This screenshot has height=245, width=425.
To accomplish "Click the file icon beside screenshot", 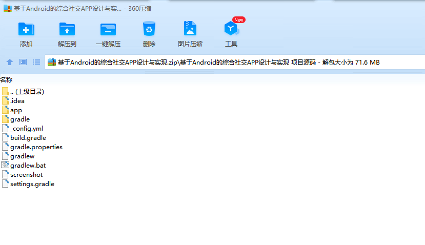I will (5, 174).
